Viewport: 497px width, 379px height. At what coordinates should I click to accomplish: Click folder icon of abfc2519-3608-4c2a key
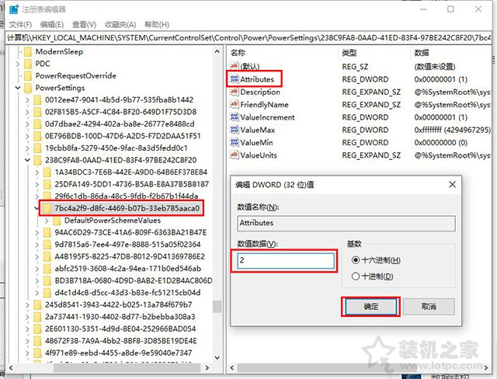(x=47, y=269)
